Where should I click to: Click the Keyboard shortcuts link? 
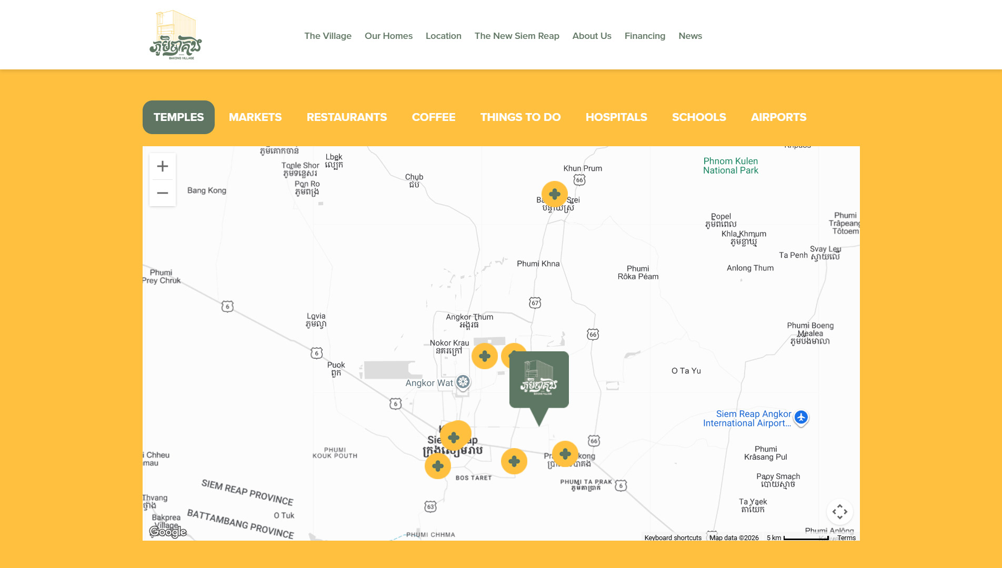[673, 537]
